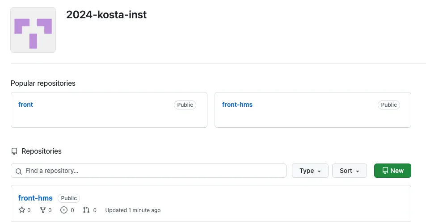426x222 pixels.
Task: Open the front repository from Popular repositories
Action: [25, 105]
